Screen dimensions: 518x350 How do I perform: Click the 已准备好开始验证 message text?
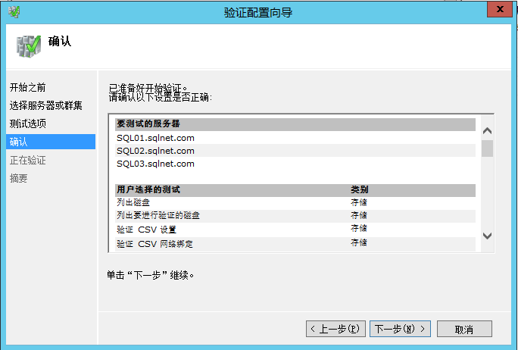(148, 88)
